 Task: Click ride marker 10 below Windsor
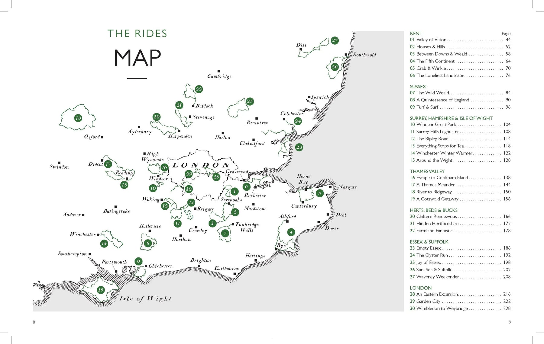coord(153,188)
